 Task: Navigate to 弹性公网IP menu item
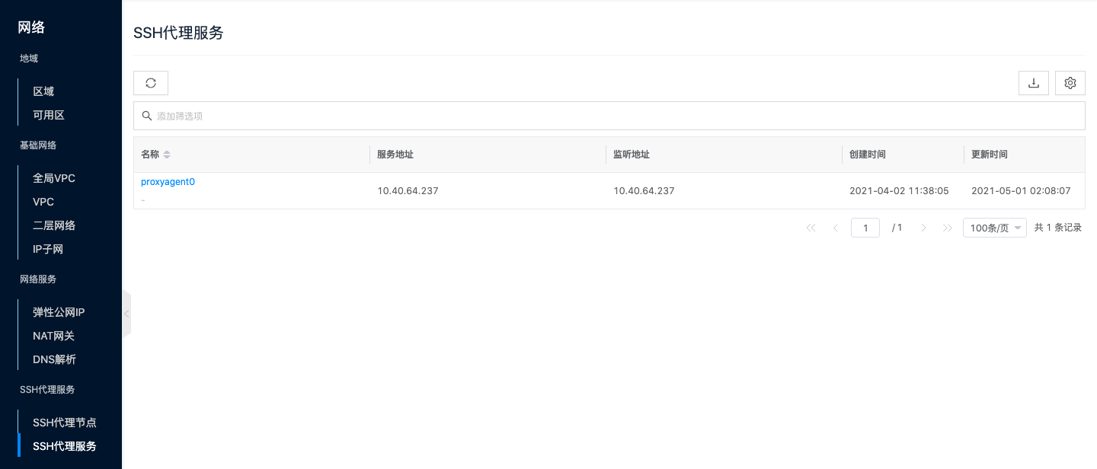click(59, 312)
